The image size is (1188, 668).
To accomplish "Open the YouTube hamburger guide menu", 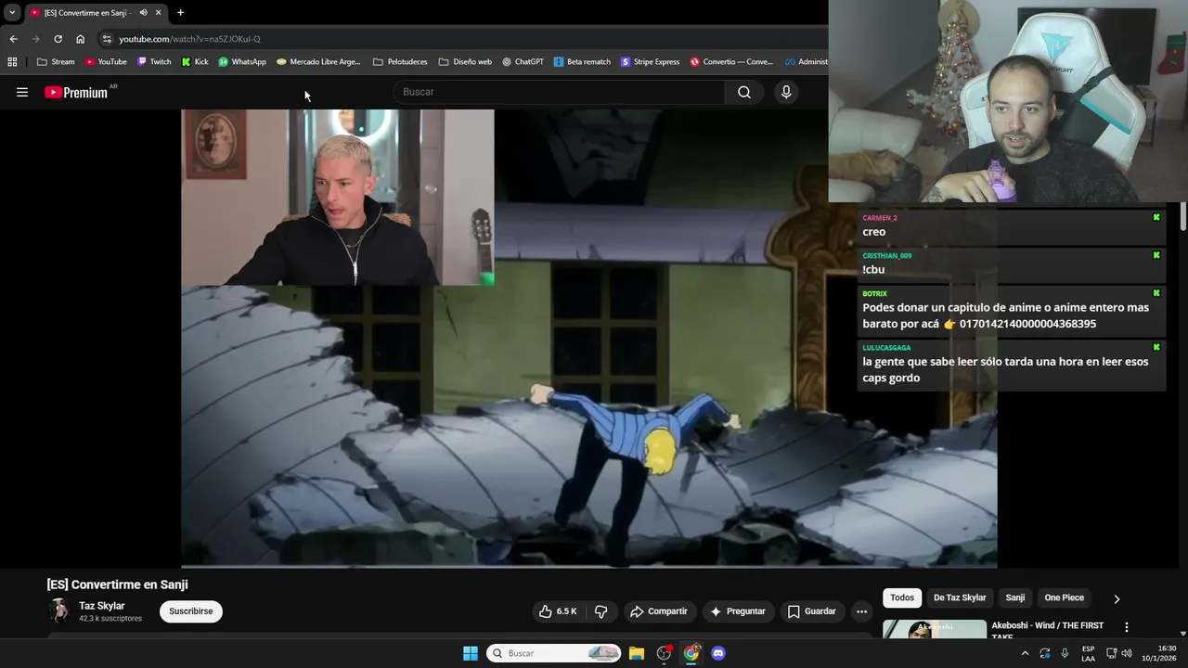I will 22,92.
